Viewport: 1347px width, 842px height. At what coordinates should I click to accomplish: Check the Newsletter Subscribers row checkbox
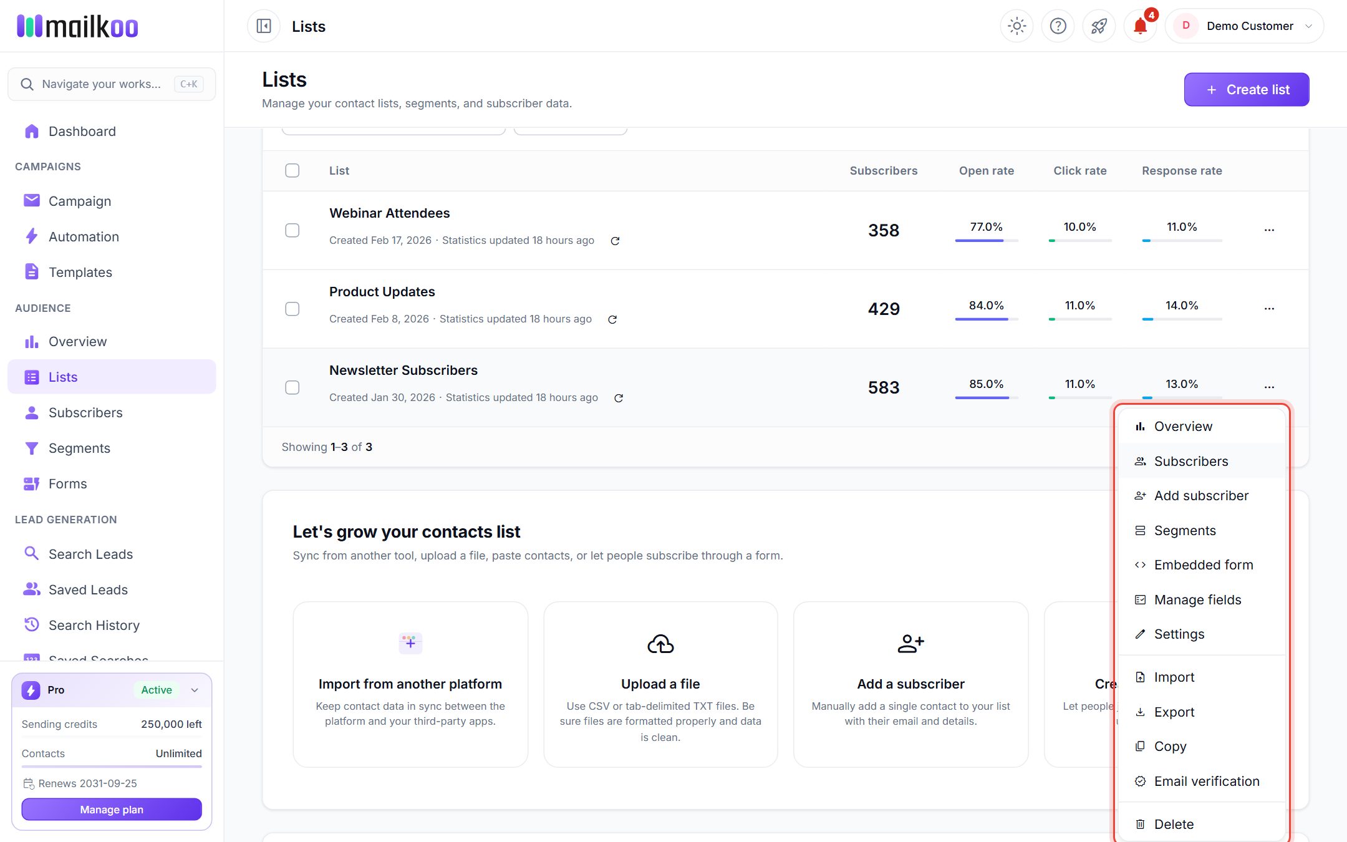[x=292, y=387]
